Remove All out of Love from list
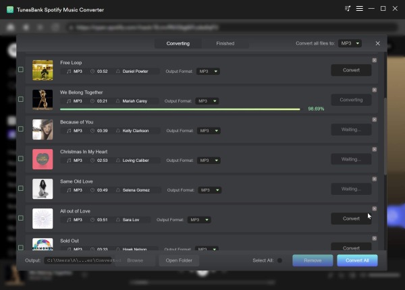The height and width of the screenshot is (290, 405). coord(374,208)
